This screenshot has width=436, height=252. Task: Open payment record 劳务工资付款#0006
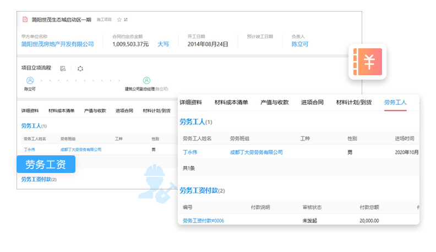(203, 221)
